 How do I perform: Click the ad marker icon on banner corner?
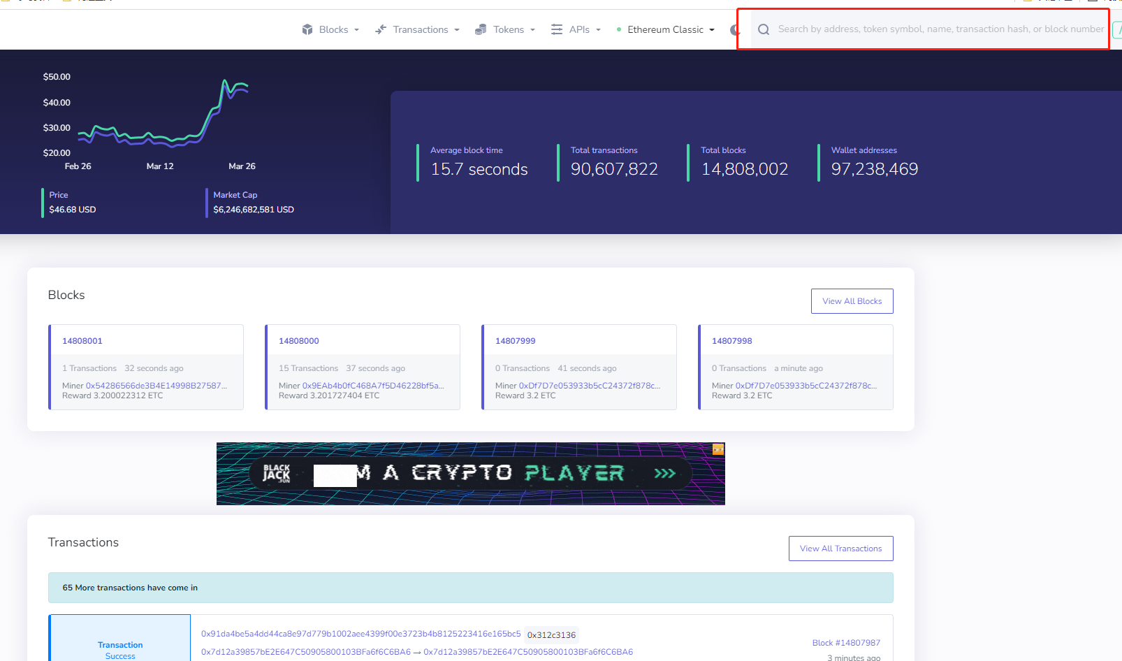point(717,449)
